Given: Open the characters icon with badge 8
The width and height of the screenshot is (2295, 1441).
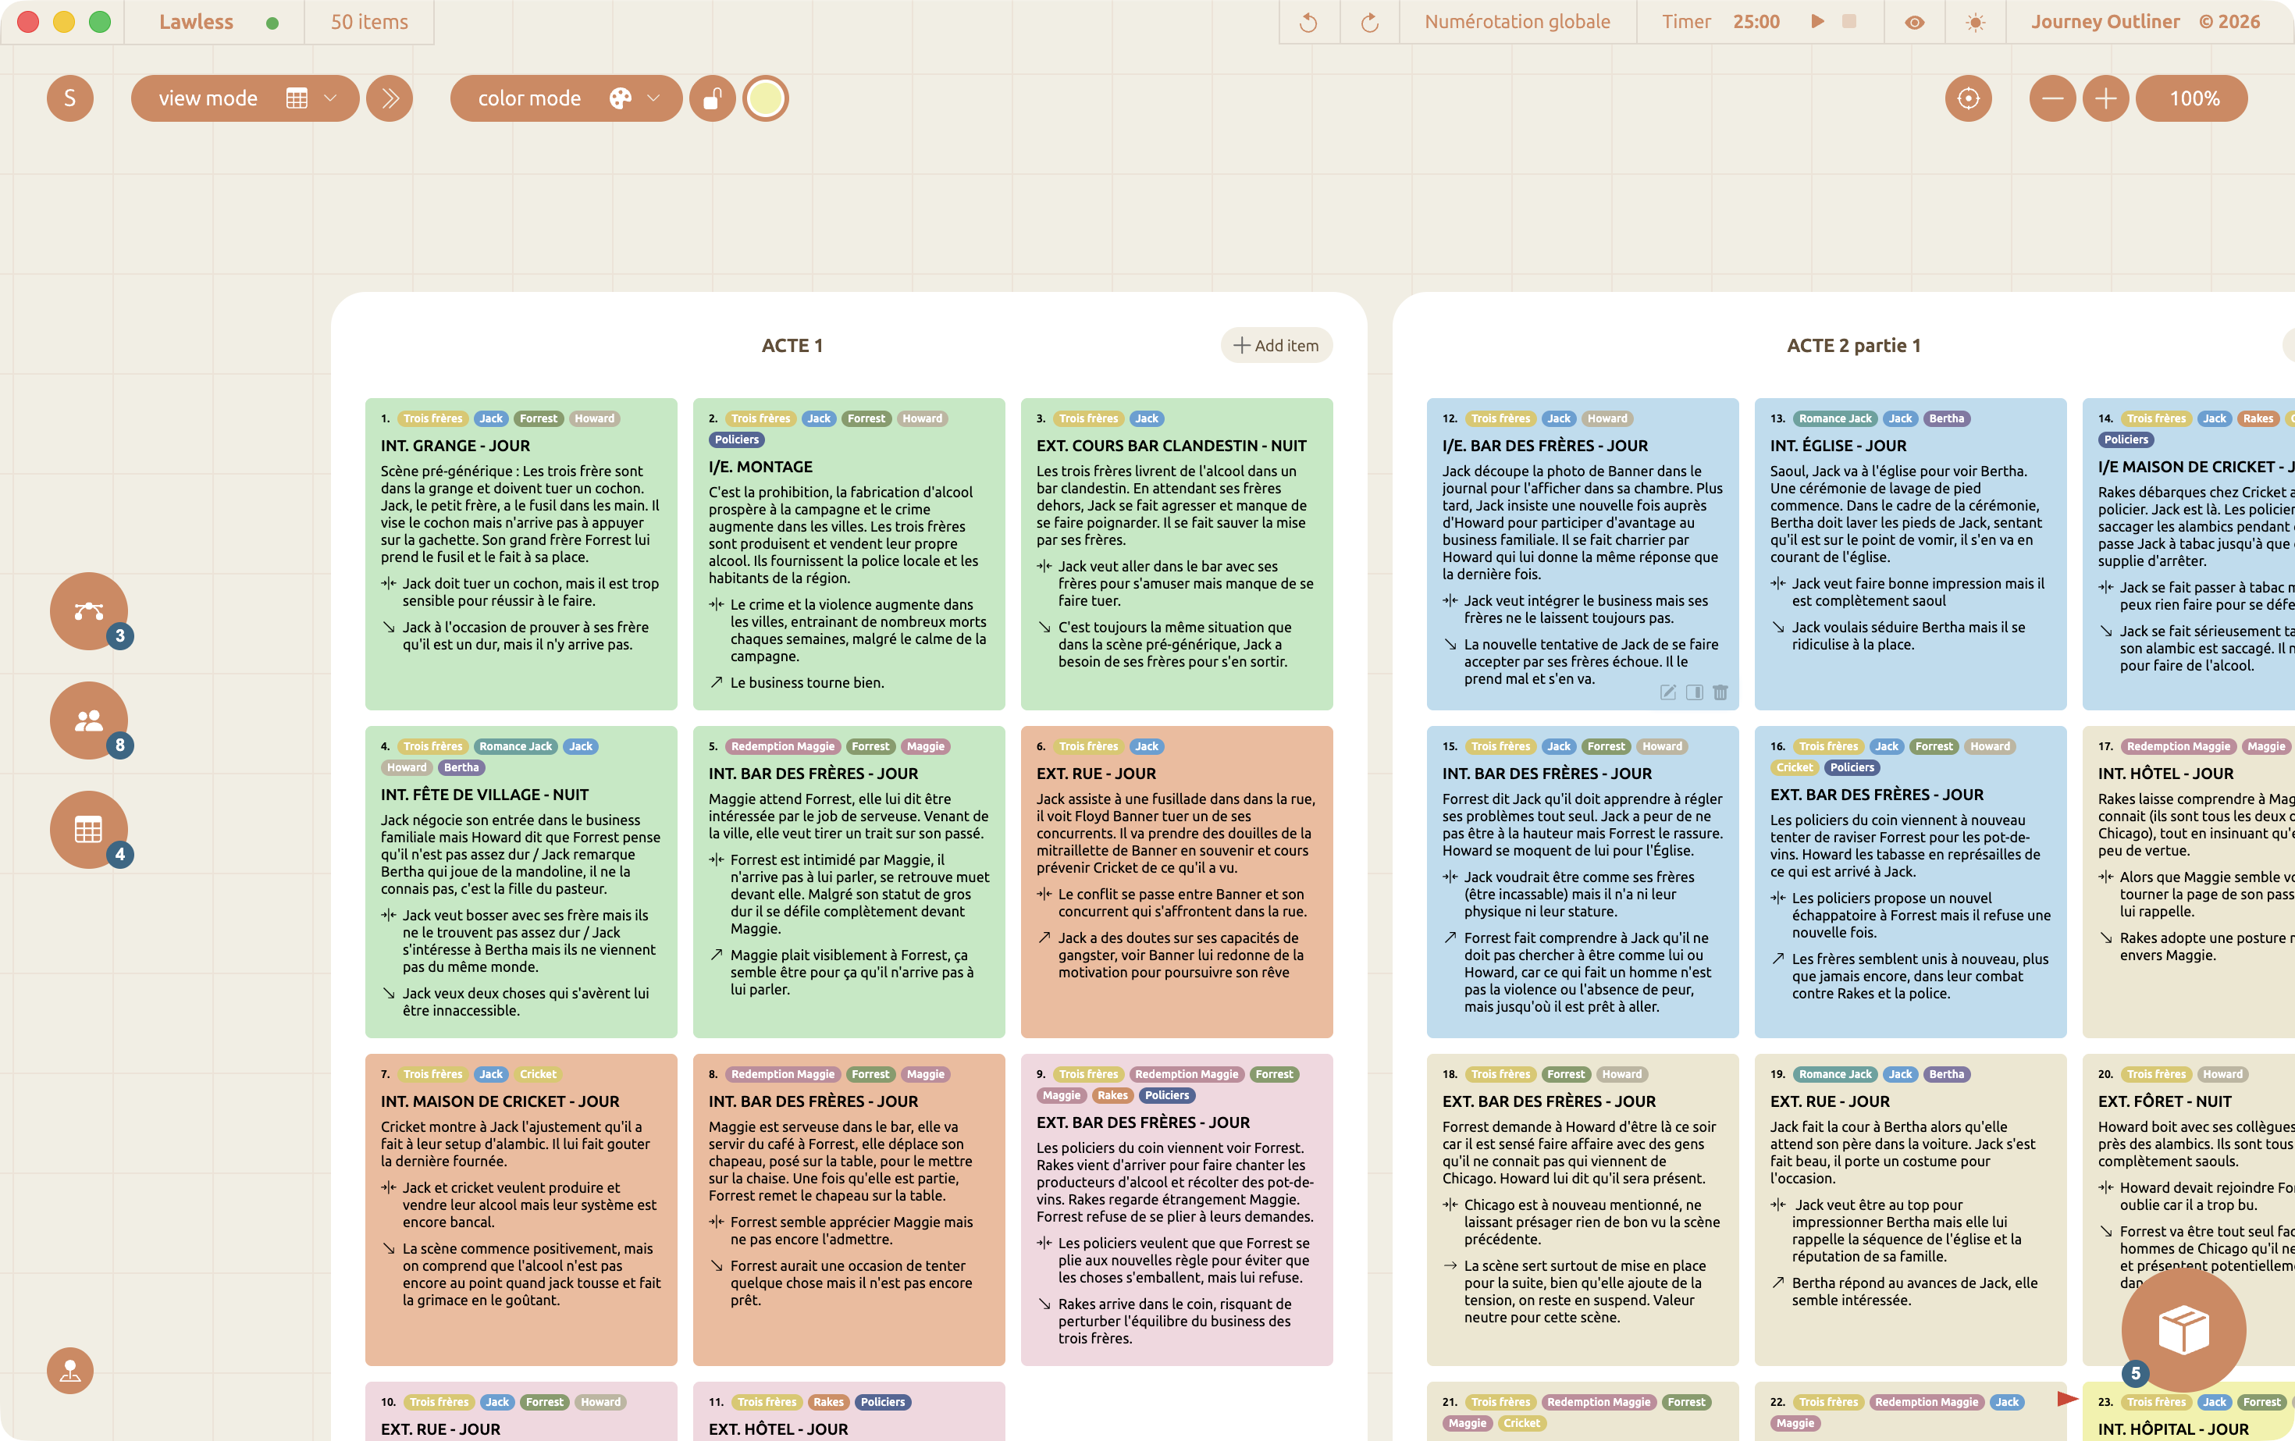Looking at the screenshot, I should (89, 720).
